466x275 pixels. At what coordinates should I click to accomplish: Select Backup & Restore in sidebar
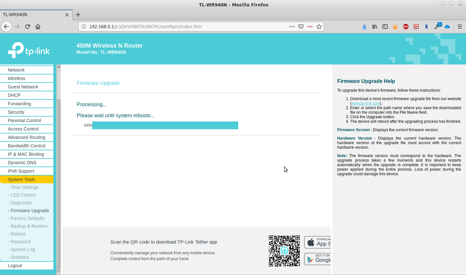click(x=29, y=226)
